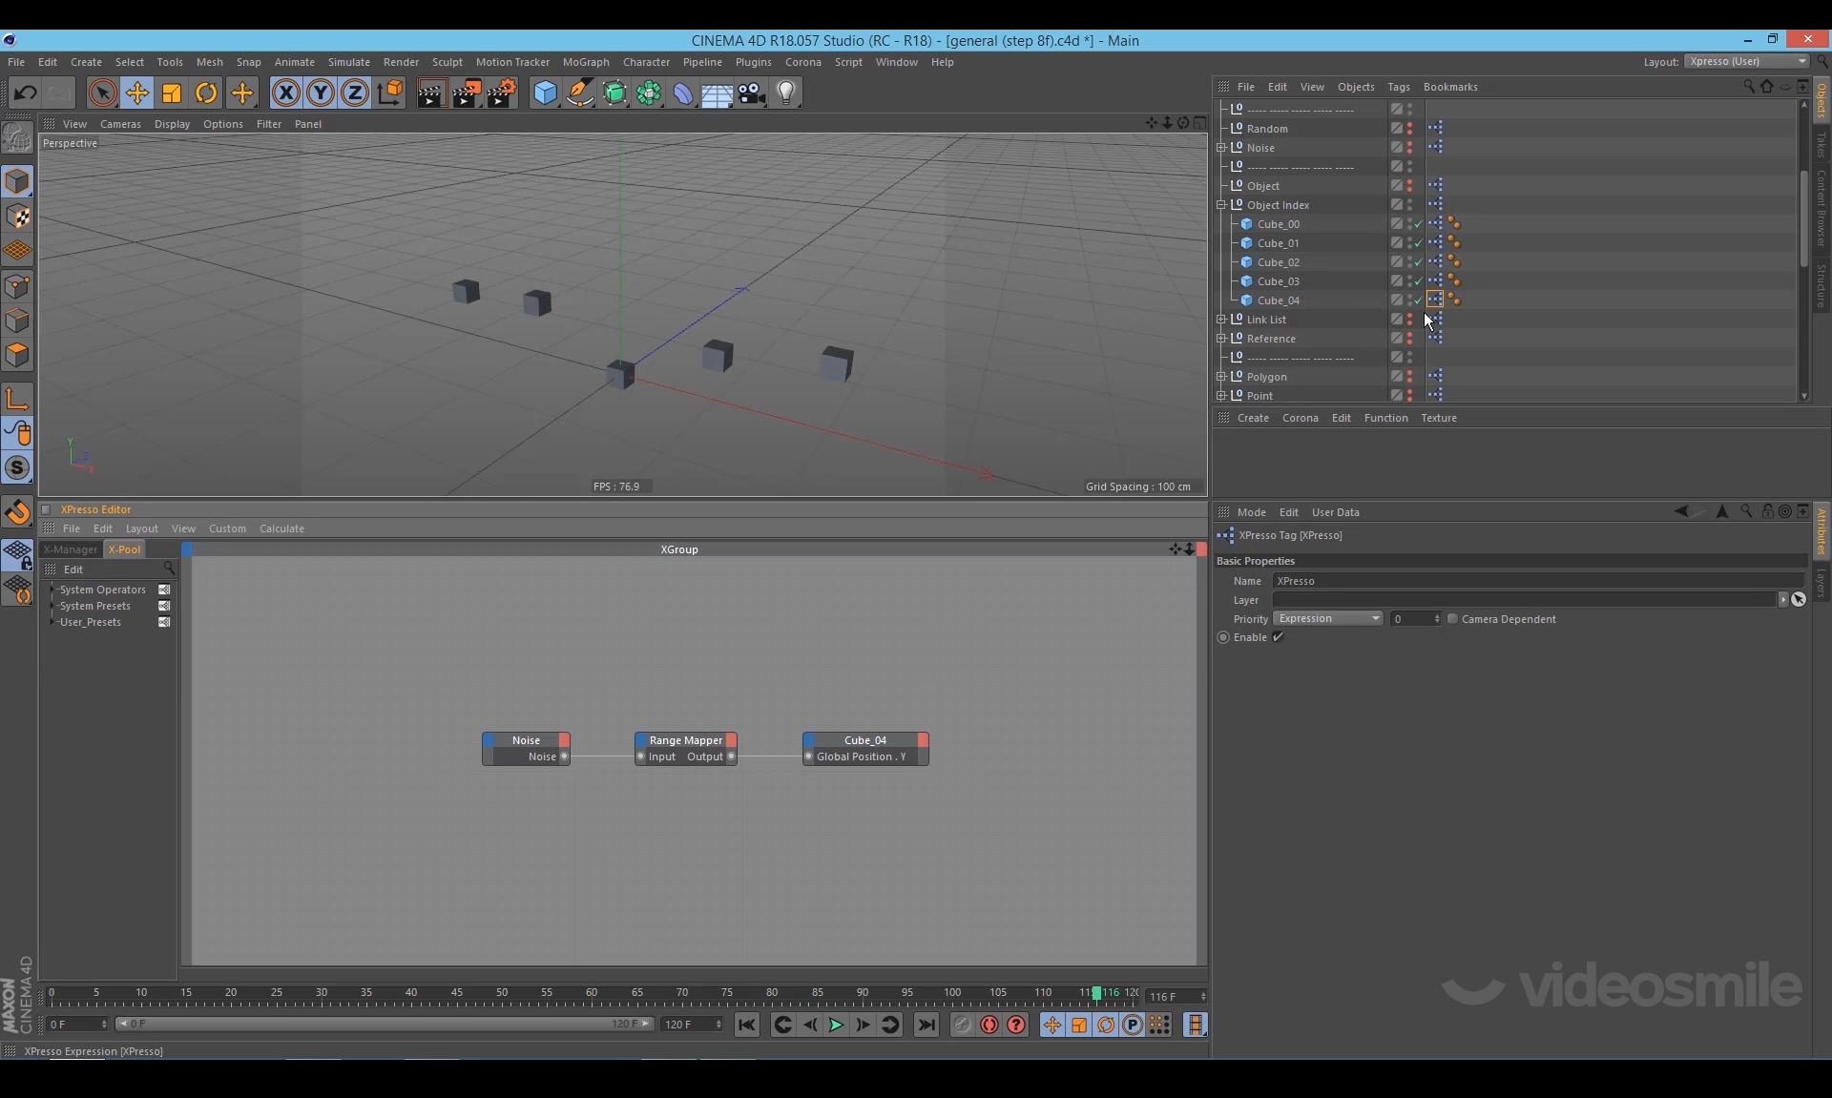Viewport: 1832px width, 1098px height.
Task: Check the Camera Dependent option
Action: pyautogui.click(x=1453, y=619)
